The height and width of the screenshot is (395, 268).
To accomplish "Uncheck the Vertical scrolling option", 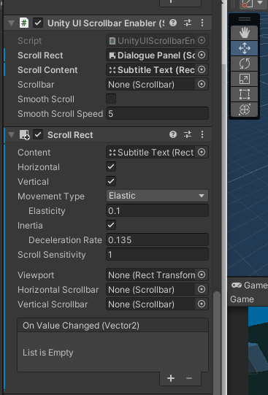I will (x=111, y=181).
